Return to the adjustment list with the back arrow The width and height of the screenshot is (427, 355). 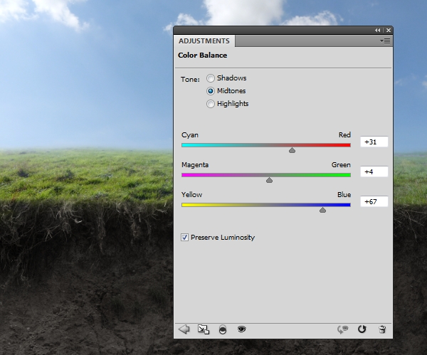[184, 329]
